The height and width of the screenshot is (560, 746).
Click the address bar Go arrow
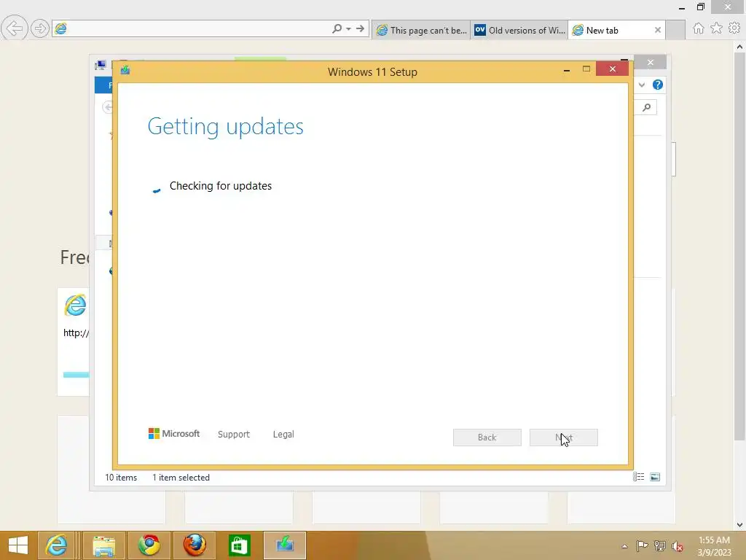[360, 28]
